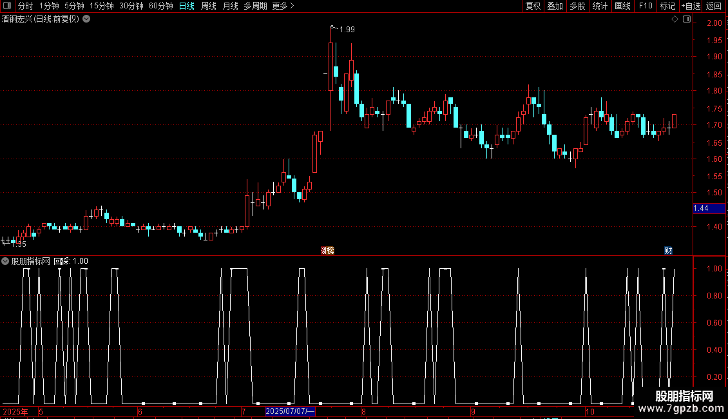
Task: Click the month 8 label on timeline
Action: 363,411
